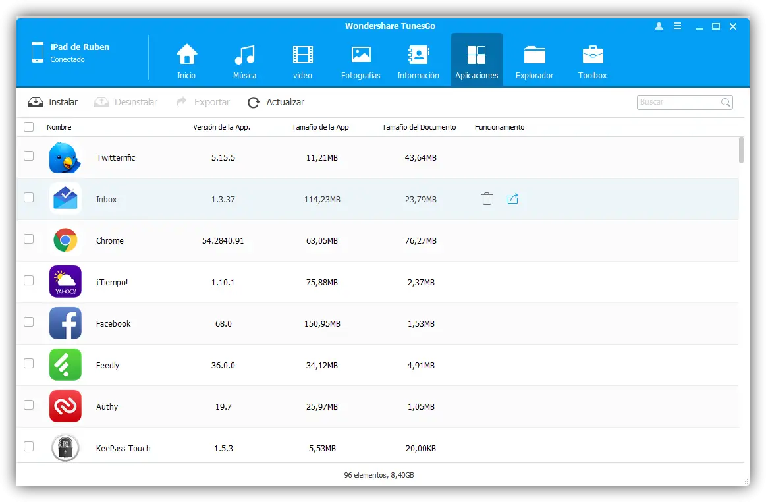766x502 pixels.
Task: Click iTiempo! app size 75,88MB
Action: 322,283
